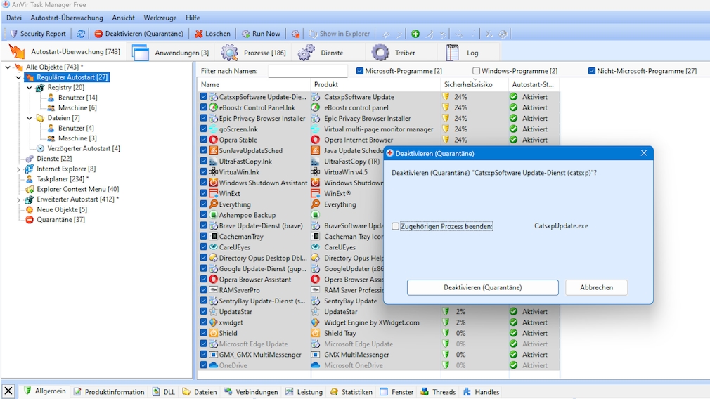
Task: Switch to Log tab
Action: click(x=462, y=53)
